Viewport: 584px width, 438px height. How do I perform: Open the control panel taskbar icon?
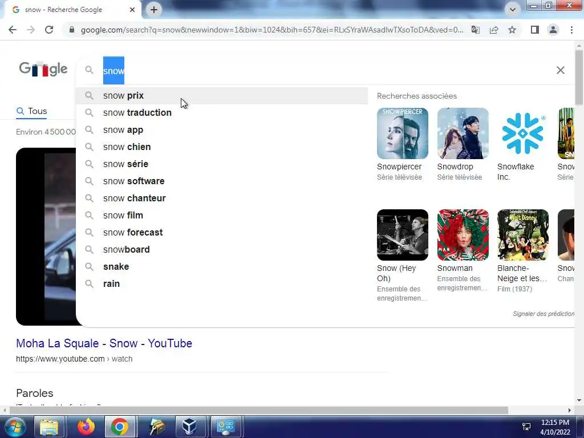pos(226,427)
